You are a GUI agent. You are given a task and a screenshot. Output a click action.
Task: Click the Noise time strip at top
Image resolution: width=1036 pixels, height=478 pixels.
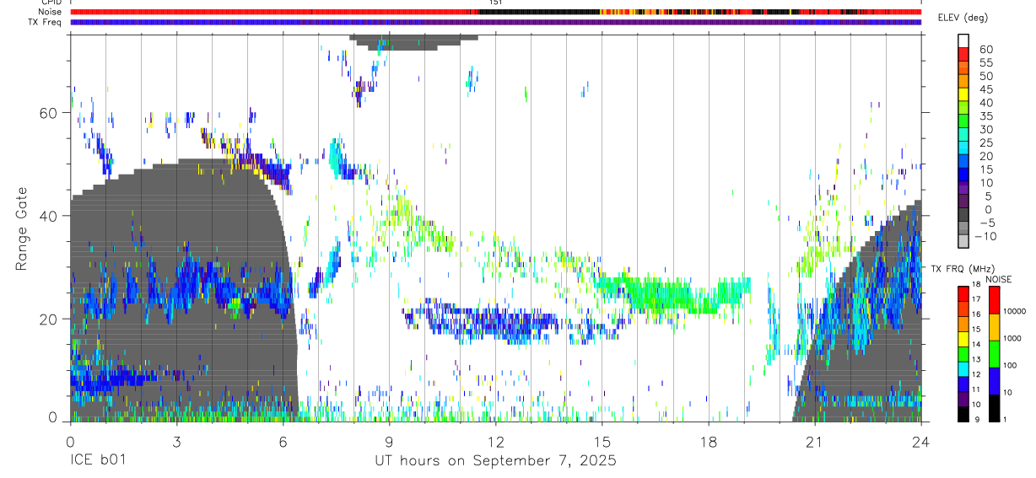pos(496,12)
